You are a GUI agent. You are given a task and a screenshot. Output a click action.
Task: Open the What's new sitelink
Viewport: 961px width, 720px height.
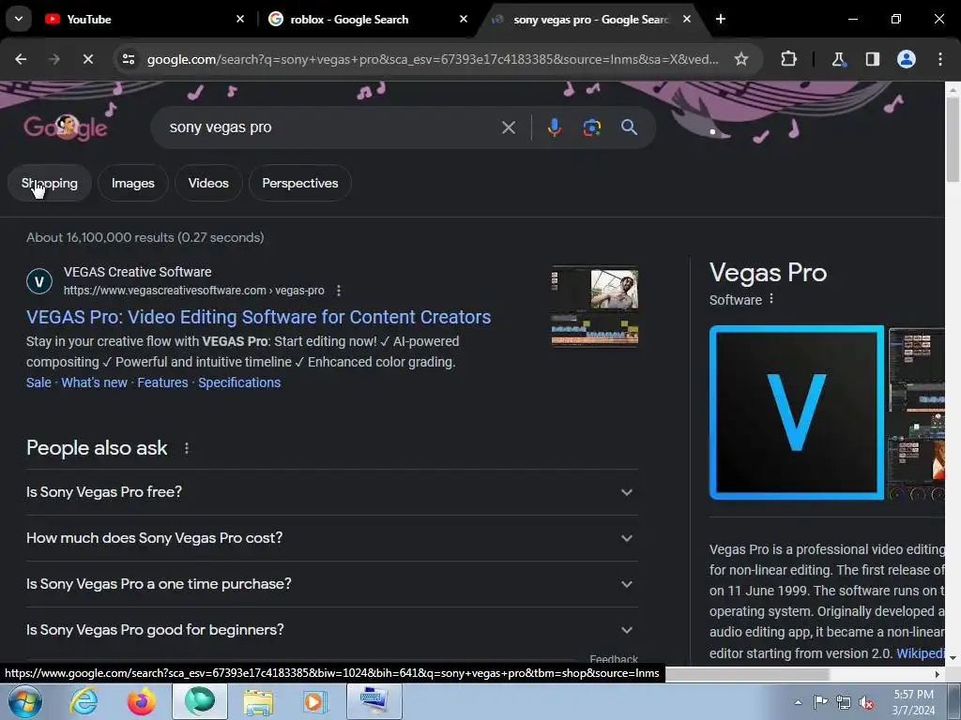coord(95,382)
